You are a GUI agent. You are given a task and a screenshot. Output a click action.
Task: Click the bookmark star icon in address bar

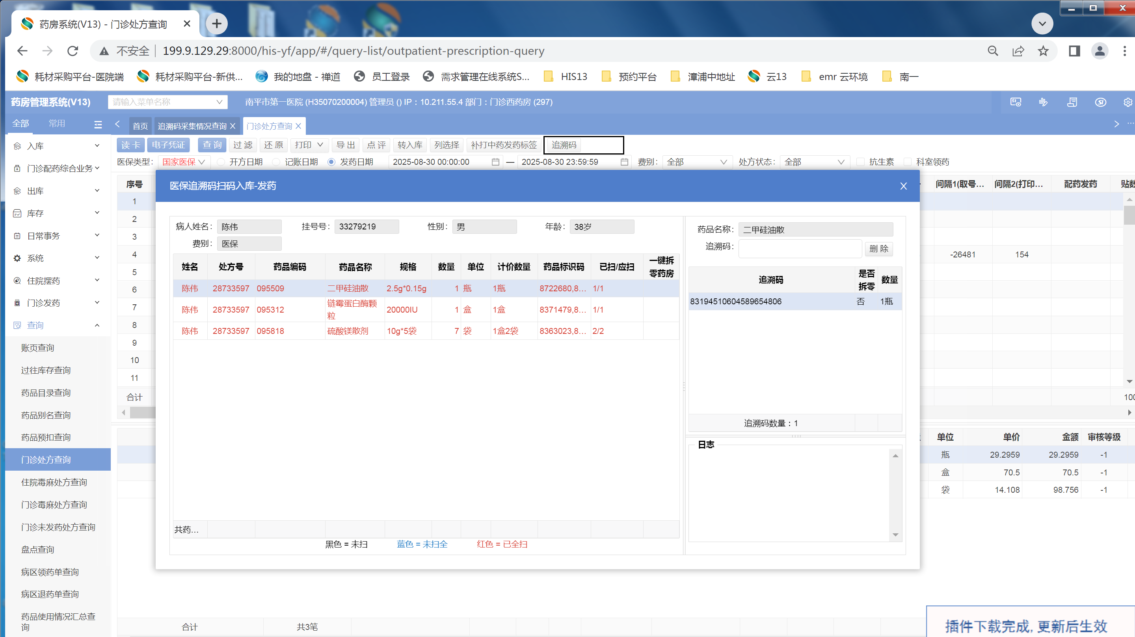1043,51
